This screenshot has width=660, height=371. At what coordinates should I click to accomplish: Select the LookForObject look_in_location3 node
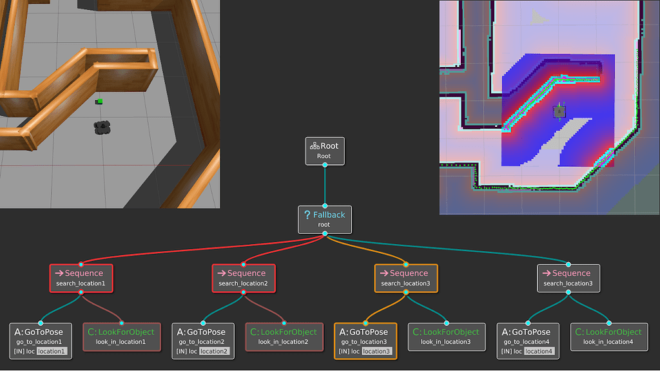(446, 336)
